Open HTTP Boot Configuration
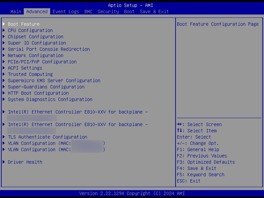The image size is (264, 198). [38, 93]
